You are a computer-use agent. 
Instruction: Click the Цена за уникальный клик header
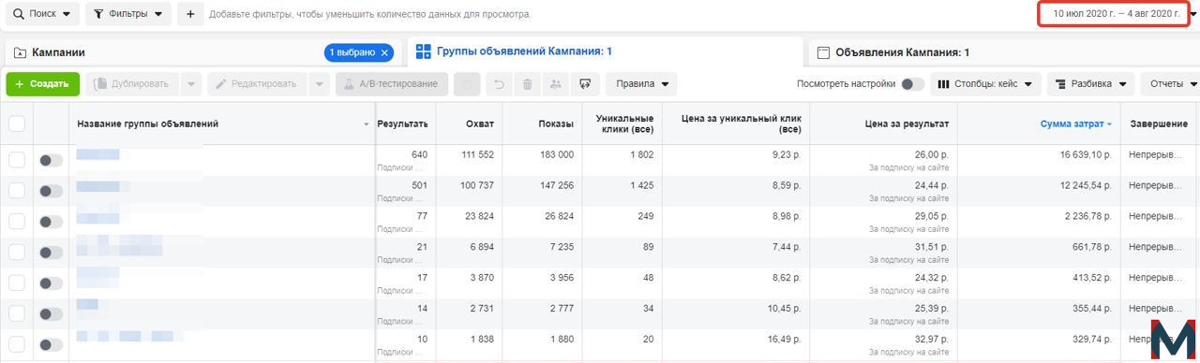tap(736, 123)
